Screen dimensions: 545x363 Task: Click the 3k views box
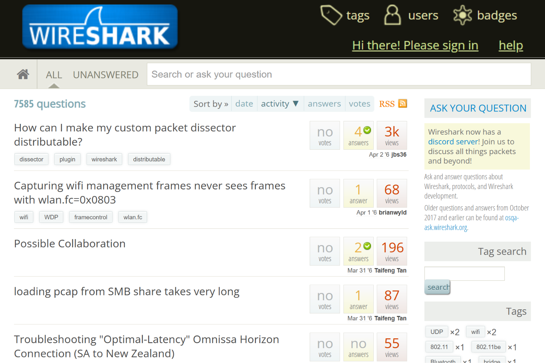392,135
